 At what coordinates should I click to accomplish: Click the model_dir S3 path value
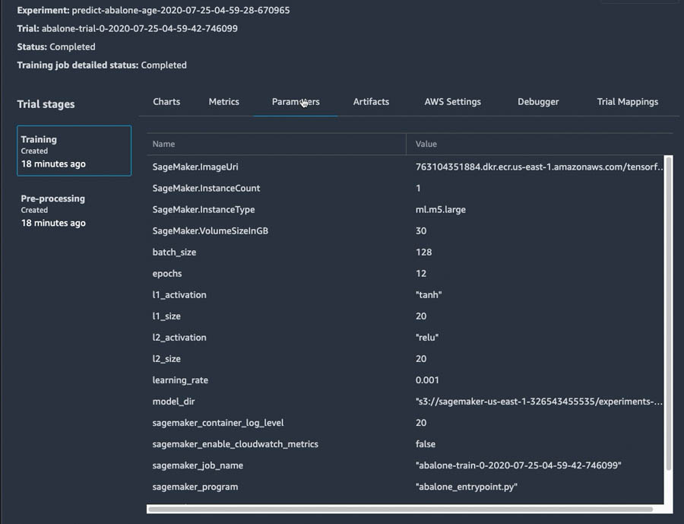click(539, 402)
